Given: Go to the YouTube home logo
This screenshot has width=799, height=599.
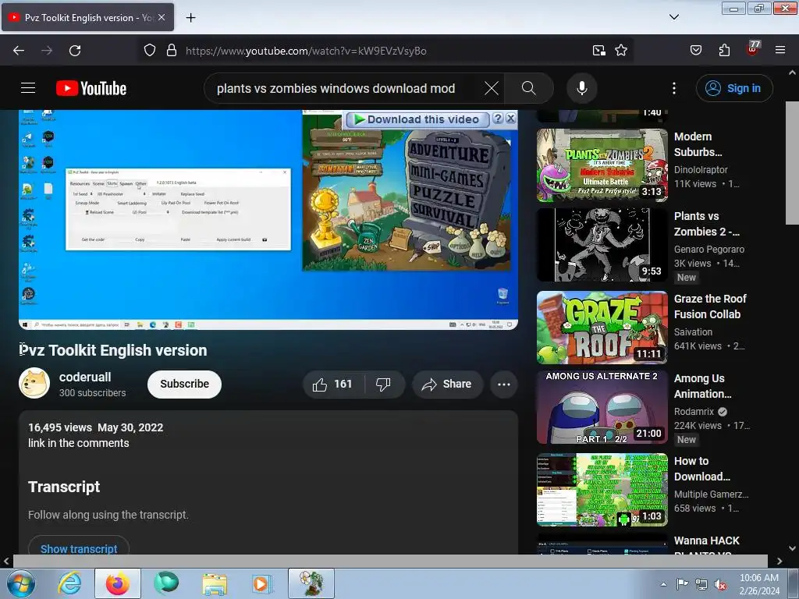Looking at the screenshot, I should [91, 88].
